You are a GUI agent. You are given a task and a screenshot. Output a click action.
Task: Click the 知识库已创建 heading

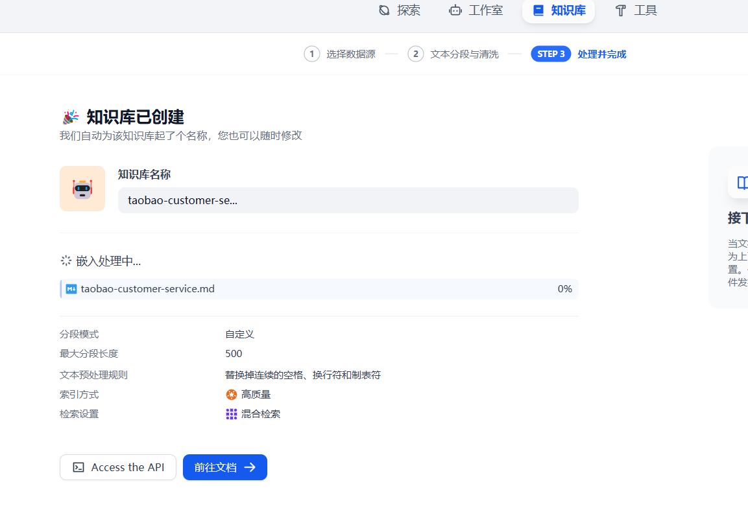tap(135, 117)
